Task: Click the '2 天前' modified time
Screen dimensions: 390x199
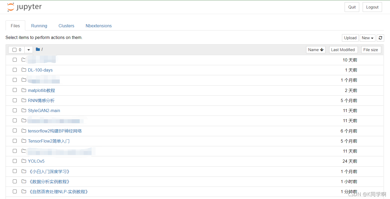Action: pyautogui.click(x=351, y=90)
